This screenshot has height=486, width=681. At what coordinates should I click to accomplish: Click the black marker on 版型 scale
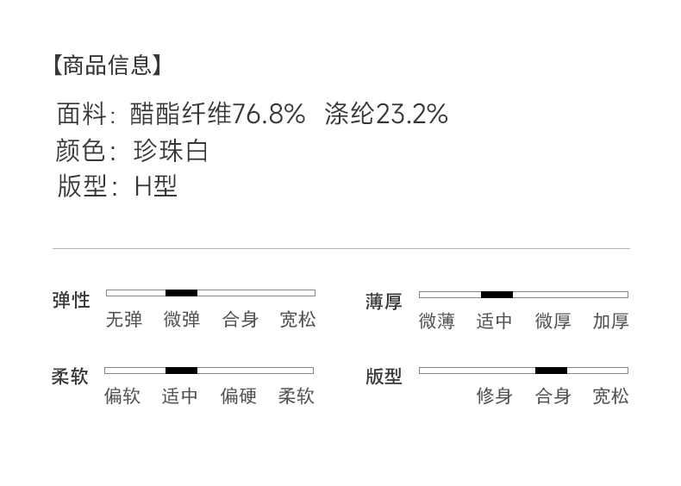point(551,371)
